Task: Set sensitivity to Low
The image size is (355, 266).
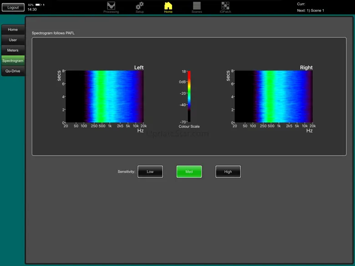Action: coord(150,172)
